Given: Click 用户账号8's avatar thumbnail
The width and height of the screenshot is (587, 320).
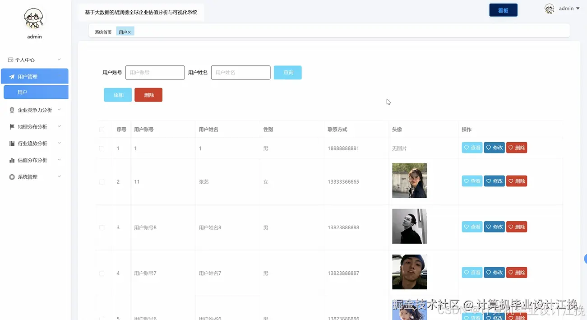Looking at the screenshot, I should [x=409, y=226].
